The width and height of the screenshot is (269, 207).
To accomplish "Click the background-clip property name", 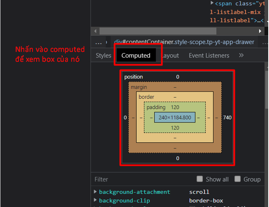I will coord(124,201).
